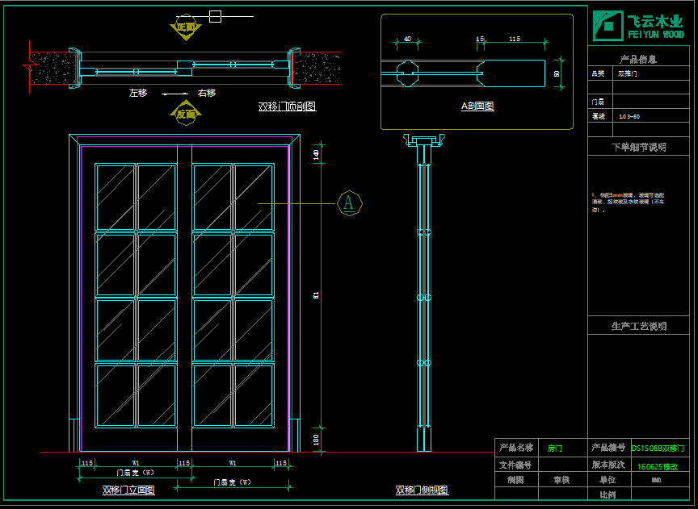Click the 生产工艺说明 section header

pyautogui.click(x=638, y=326)
